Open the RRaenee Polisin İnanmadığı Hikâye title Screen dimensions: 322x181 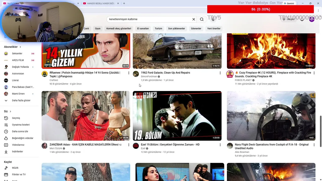[x=85, y=74]
